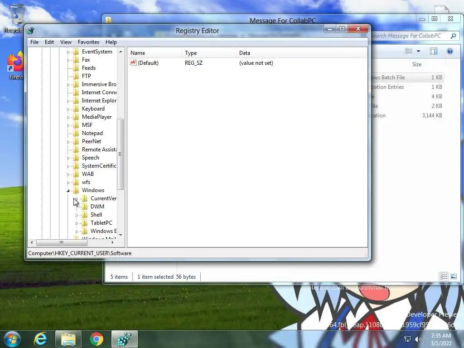Select the (Default) string value icon
This screenshot has width=464, height=348.
(x=133, y=63)
